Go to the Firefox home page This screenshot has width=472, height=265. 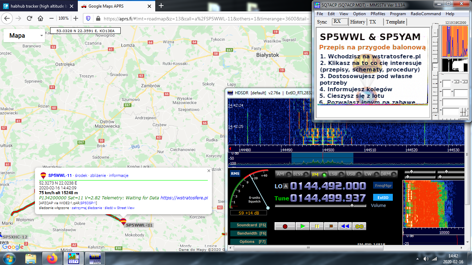[x=40, y=18]
